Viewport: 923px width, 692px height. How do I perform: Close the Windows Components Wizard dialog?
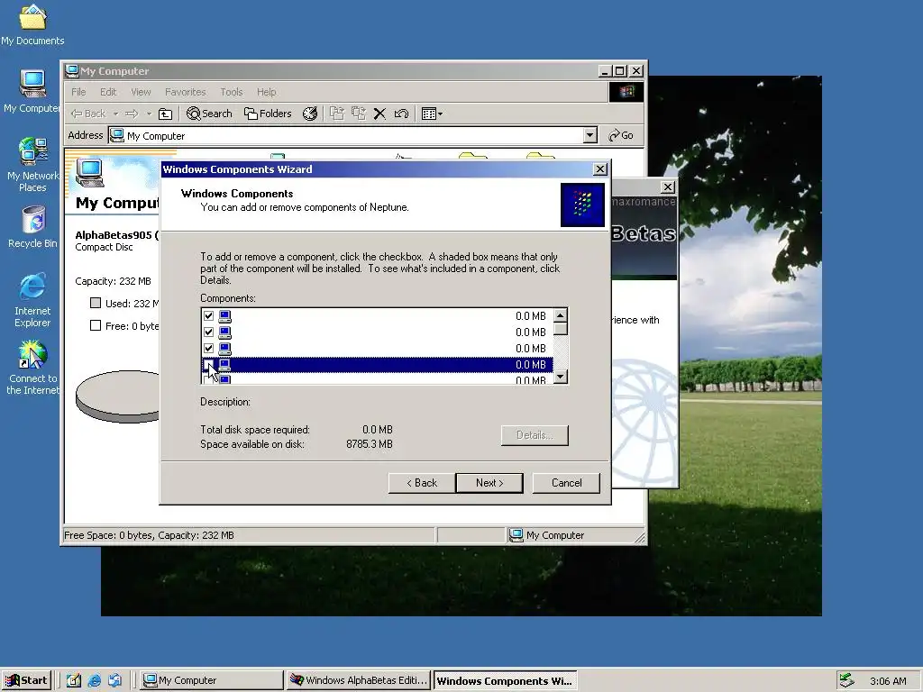(599, 169)
